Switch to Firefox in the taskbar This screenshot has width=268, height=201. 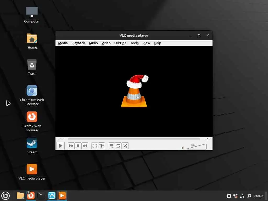click(x=31, y=196)
